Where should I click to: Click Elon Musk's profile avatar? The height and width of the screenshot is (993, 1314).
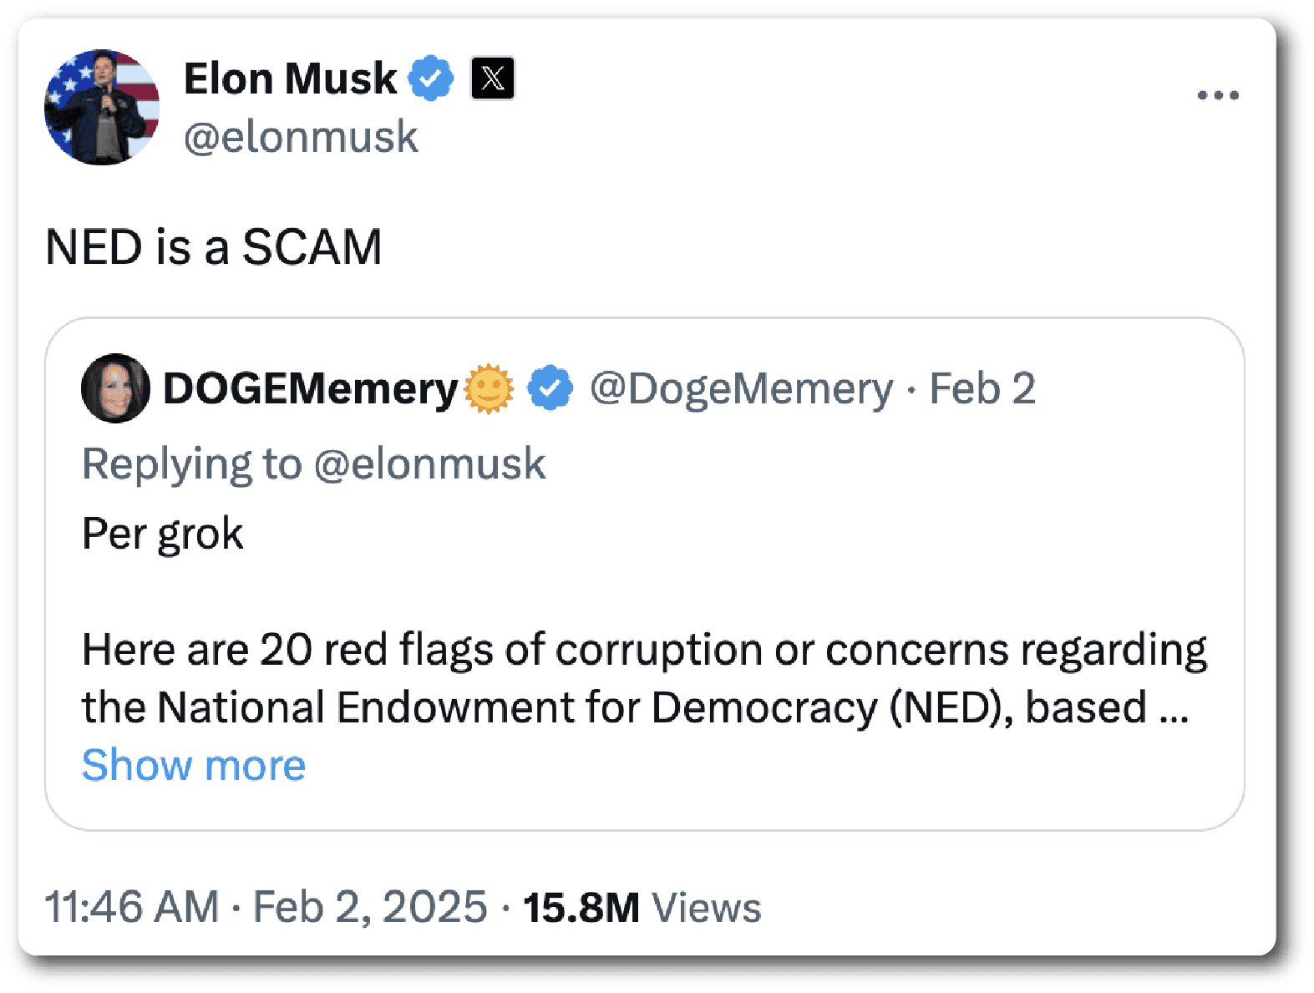point(102,107)
